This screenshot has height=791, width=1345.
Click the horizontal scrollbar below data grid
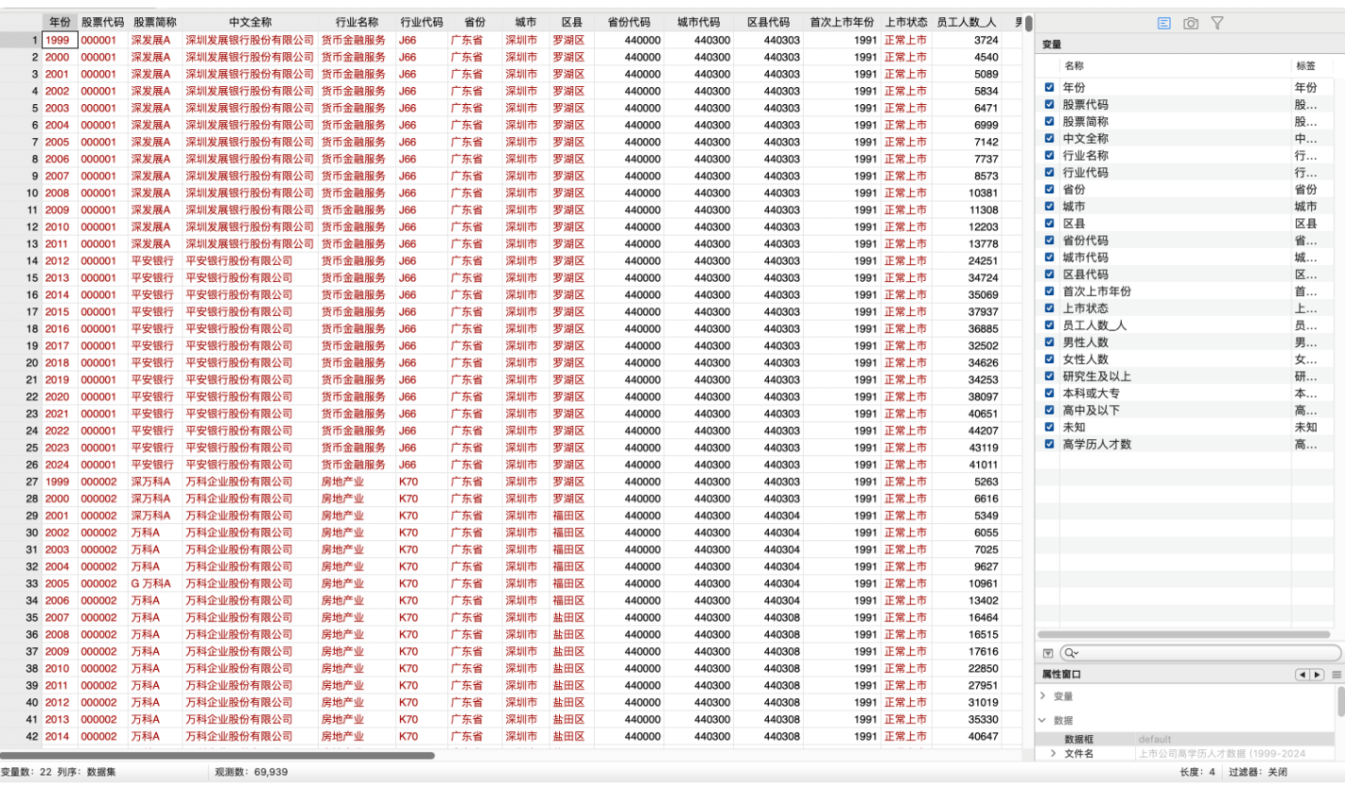click(x=218, y=756)
